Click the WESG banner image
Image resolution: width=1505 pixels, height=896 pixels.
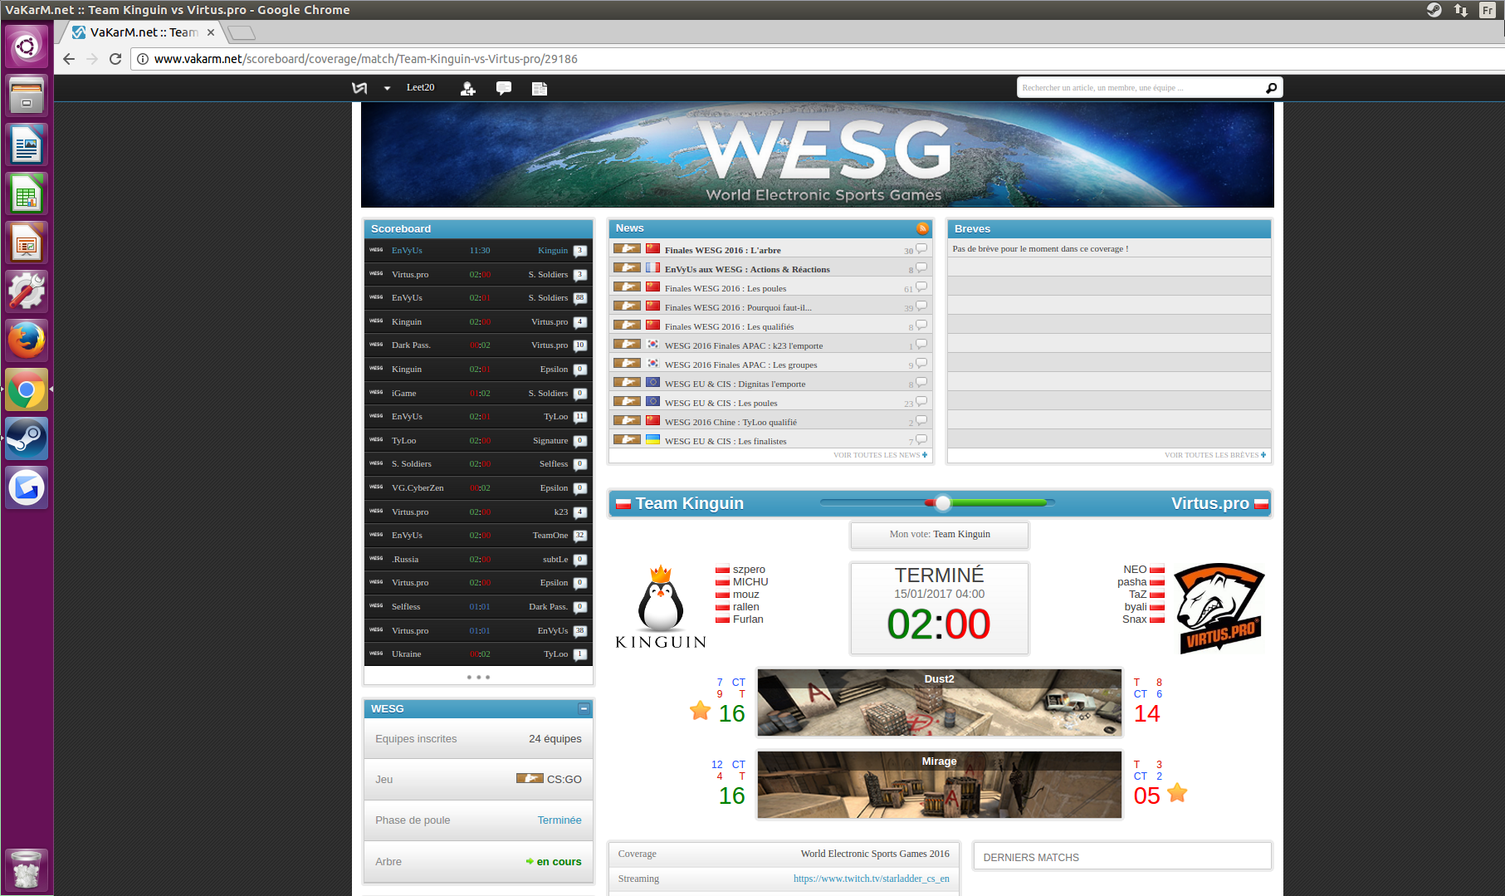coord(817,155)
